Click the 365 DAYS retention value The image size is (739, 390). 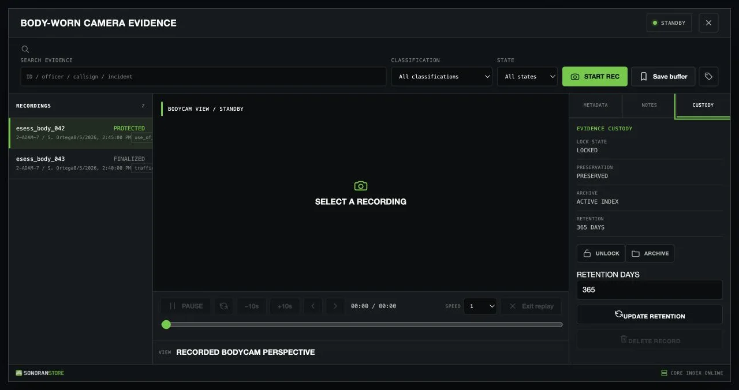click(x=591, y=227)
